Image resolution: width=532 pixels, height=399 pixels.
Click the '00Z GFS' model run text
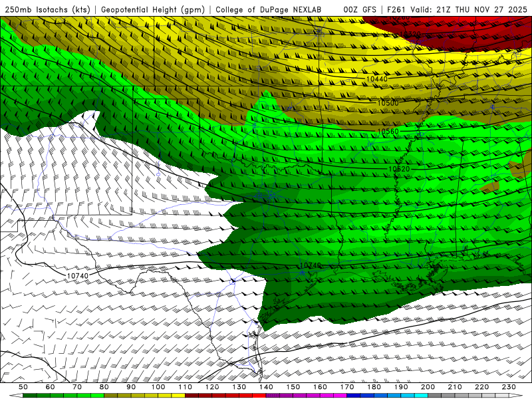(360, 9)
